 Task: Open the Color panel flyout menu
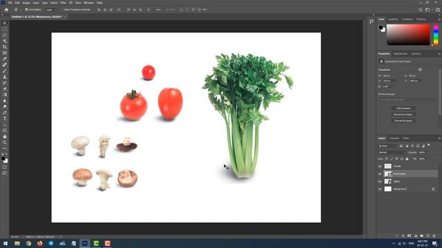tap(439, 19)
